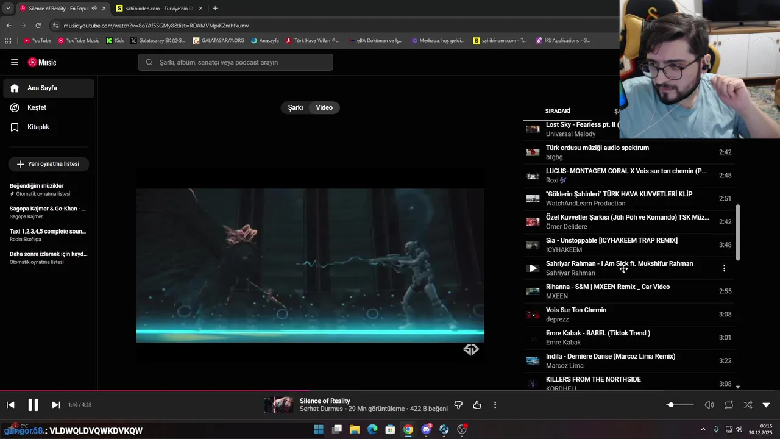The width and height of the screenshot is (780, 439).
Task: Open the Türk Hava Yolları bookmark
Action: pos(313,41)
